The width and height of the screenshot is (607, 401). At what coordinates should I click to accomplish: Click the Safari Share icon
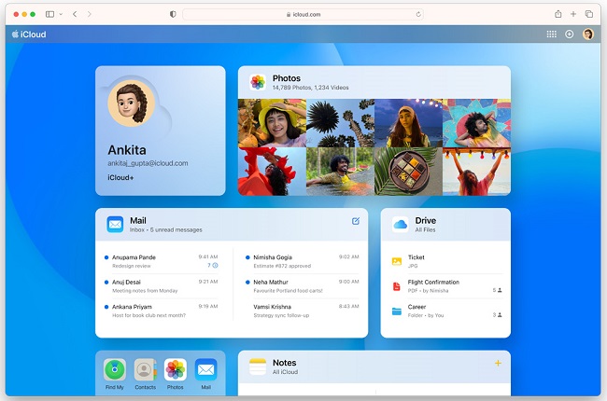(558, 14)
